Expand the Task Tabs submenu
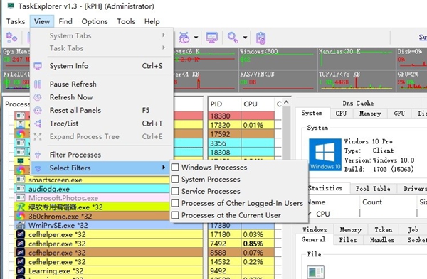The height and width of the screenshot is (279, 427). (164, 48)
